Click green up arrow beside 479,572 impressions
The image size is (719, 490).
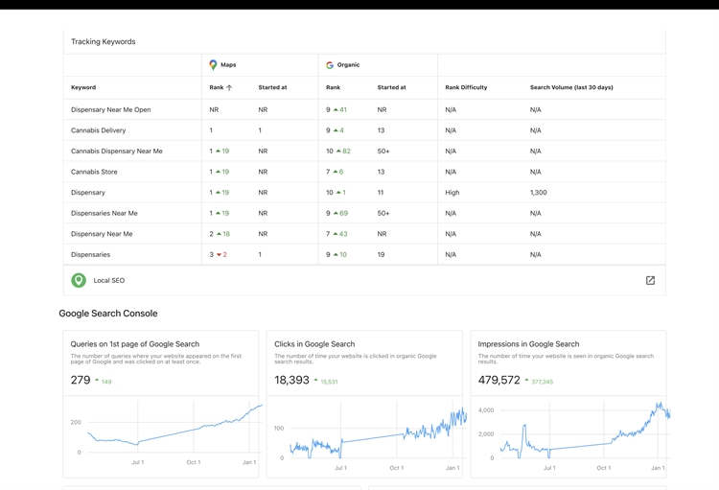click(527, 381)
